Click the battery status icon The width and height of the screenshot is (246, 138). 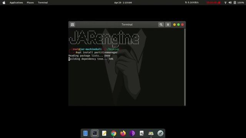coord(235,3)
